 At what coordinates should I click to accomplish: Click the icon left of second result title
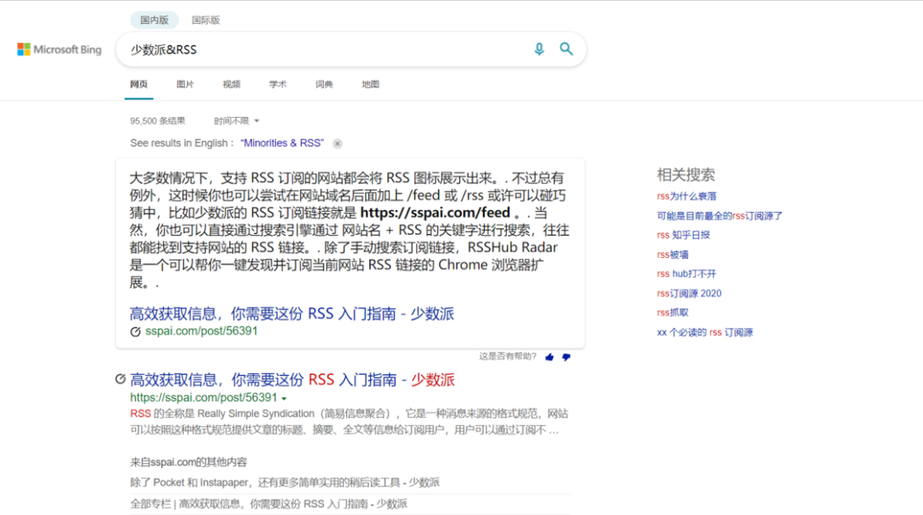tap(121, 379)
